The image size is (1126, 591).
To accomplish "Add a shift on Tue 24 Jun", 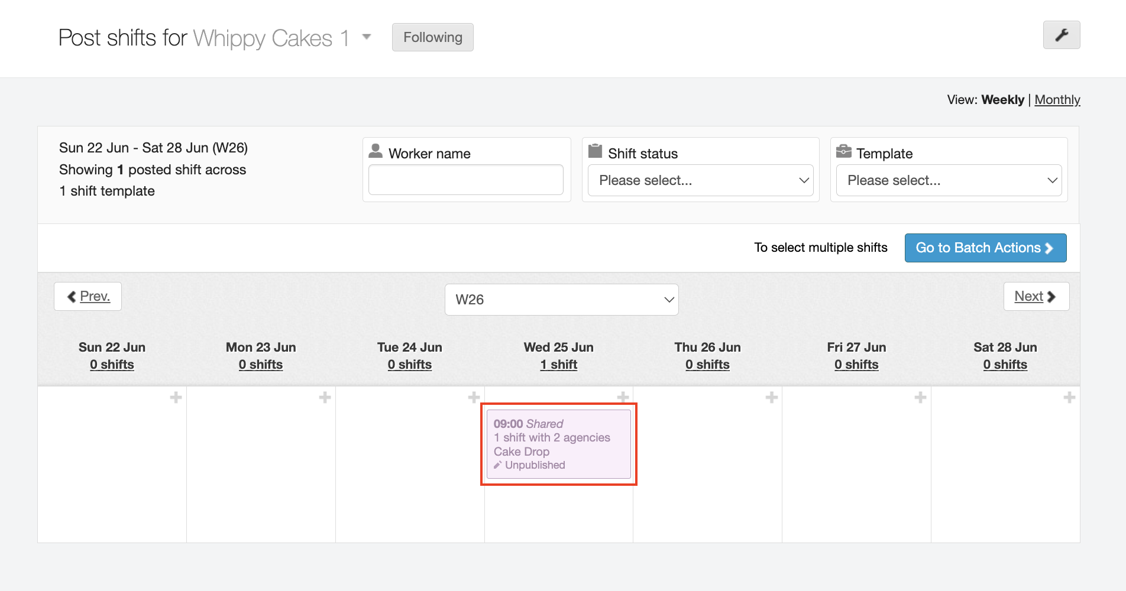I will 473,397.
